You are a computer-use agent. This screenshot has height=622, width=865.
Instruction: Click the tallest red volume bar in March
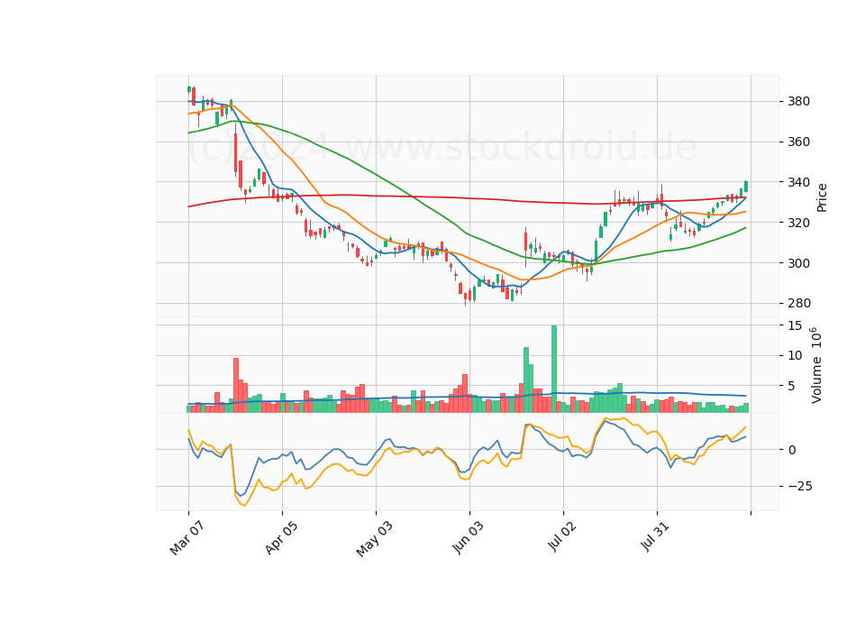[236, 385]
